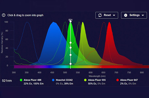Click the red Alexa Fluor 647 swatch
The image size is (149, 98).
pyautogui.click(x=118, y=80)
